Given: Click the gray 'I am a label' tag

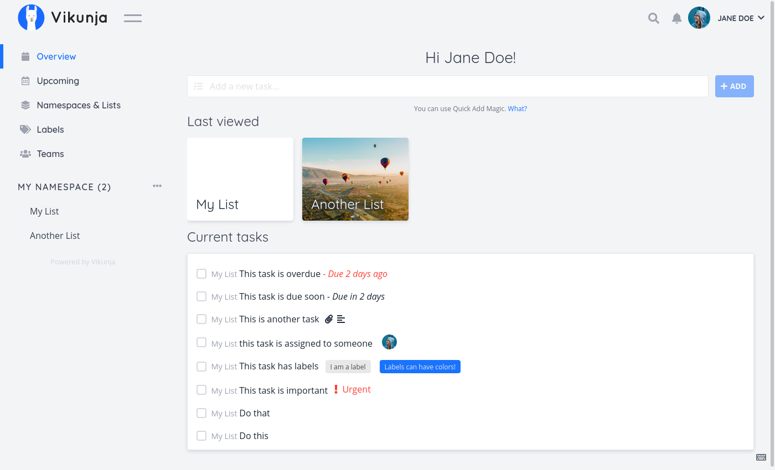Looking at the screenshot, I should click(348, 367).
